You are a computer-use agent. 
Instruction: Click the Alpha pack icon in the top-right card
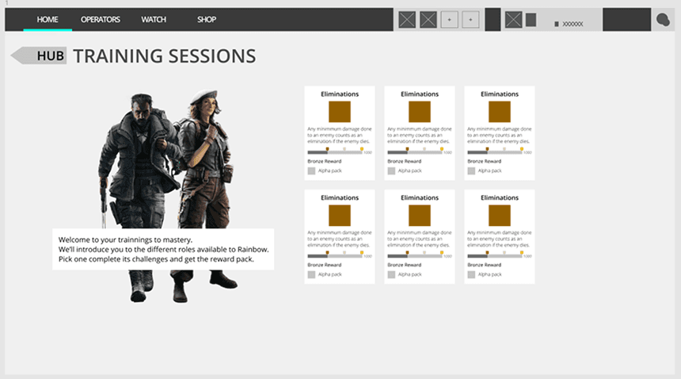tap(471, 170)
